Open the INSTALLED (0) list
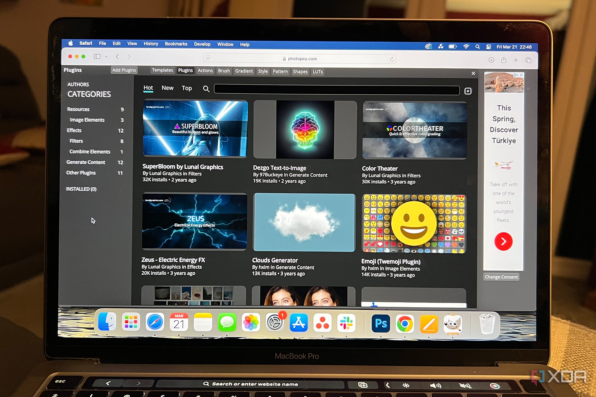 point(81,189)
